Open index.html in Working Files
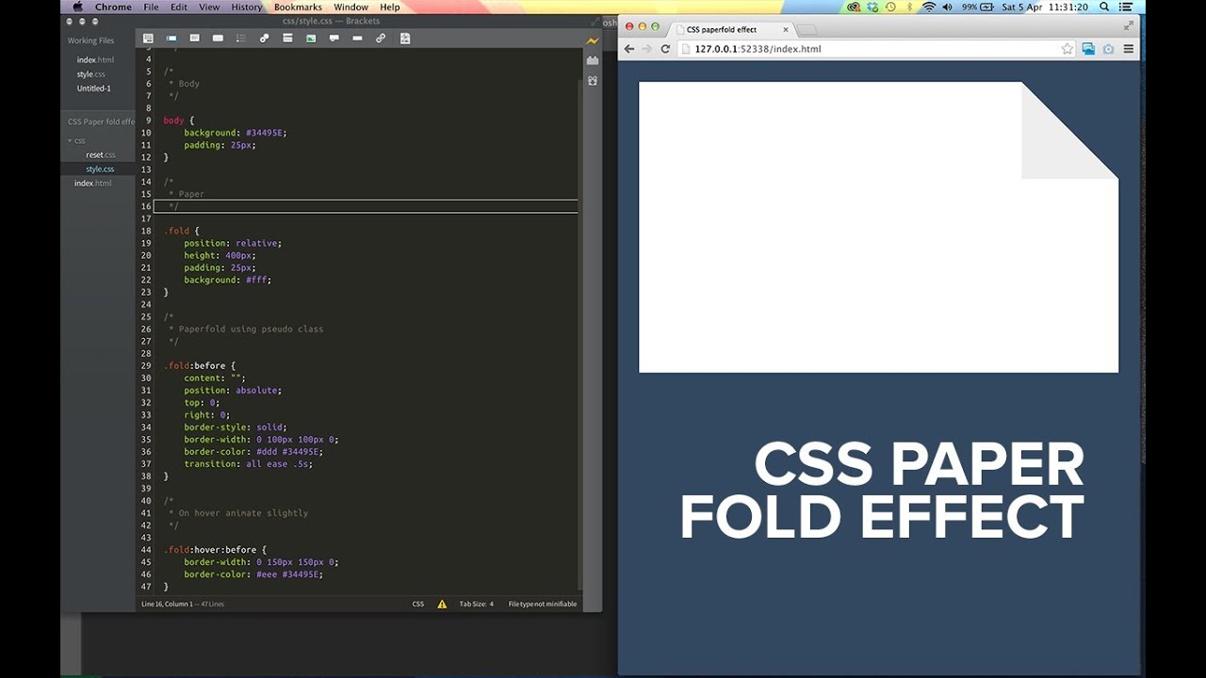Viewport: 1206px width, 678px height. coord(95,60)
